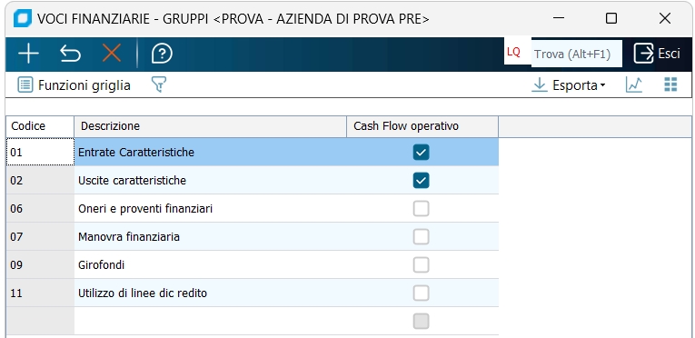Click the plus icon to add new record

coord(29,54)
